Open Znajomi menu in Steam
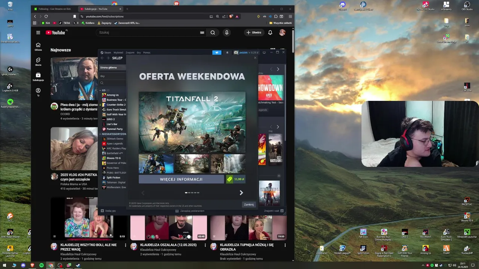Image resolution: width=479 pixels, height=269 pixels. tap(130, 53)
